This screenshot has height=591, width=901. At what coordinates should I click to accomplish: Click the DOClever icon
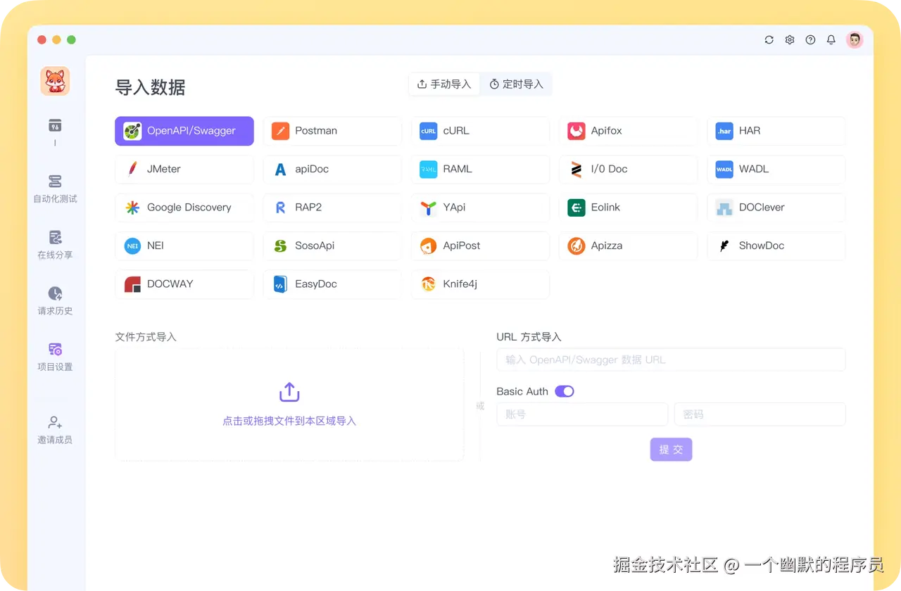coord(724,208)
